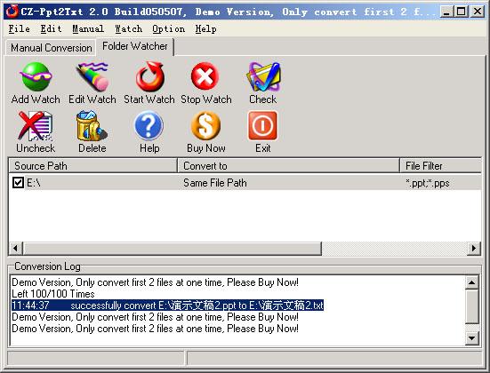Viewport: 490px width, 373px height.
Task: Start Watch with the red arrow icon
Action: pos(149,76)
